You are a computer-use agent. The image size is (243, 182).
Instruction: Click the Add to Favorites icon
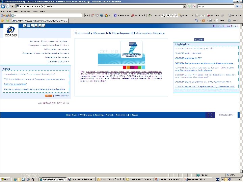coord(7,21)
